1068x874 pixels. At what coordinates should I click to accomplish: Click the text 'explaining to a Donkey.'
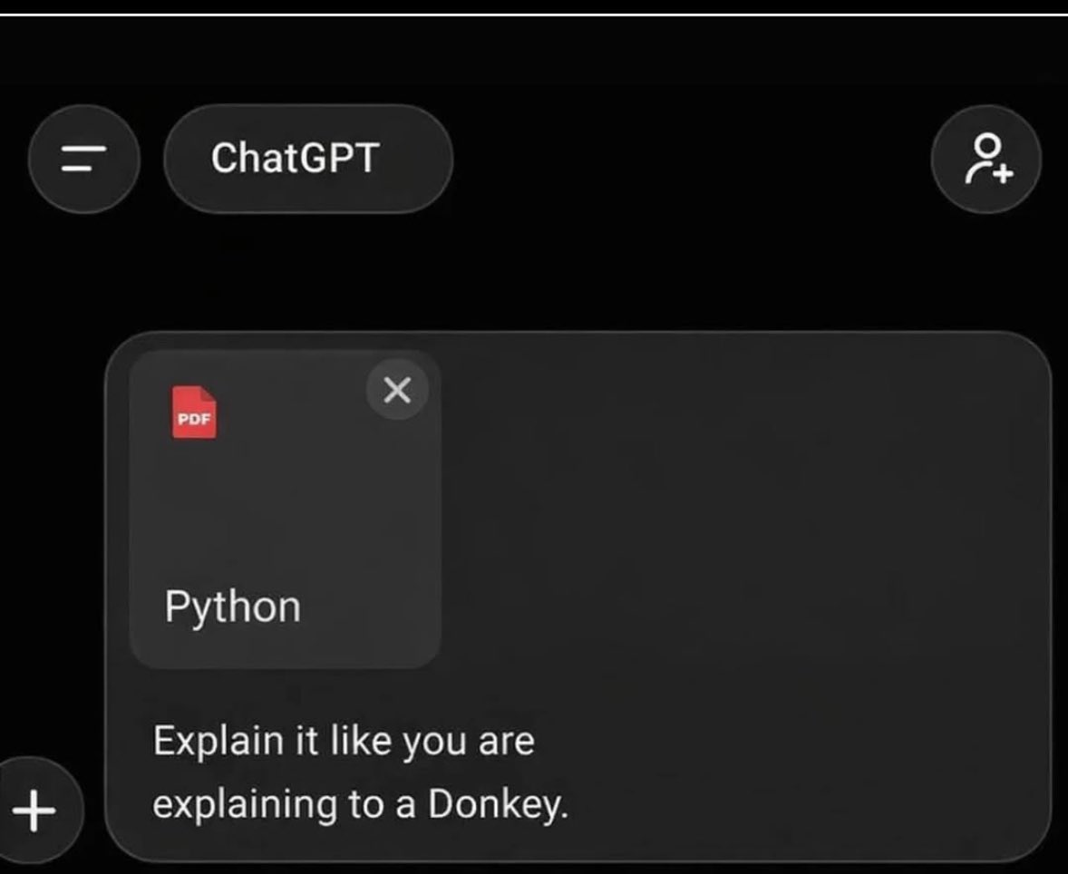coord(360,804)
